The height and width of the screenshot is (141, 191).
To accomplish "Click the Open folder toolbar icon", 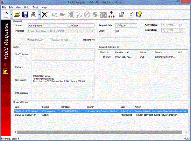I will 17,14.
